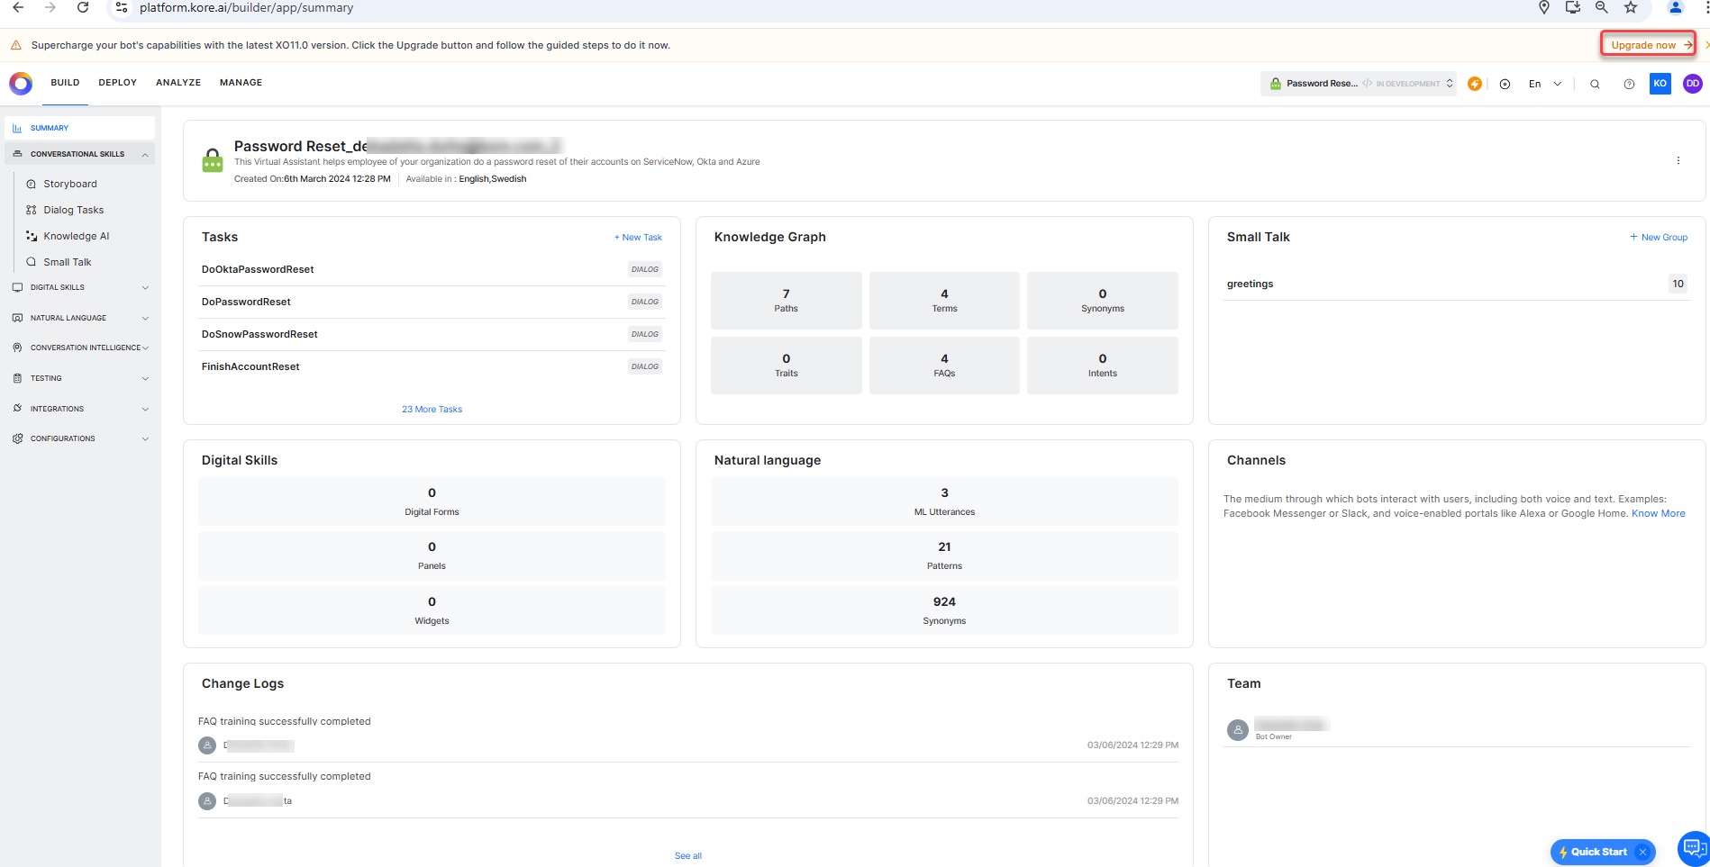Open the FAQs tile in Knowledge Graph
The height and width of the screenshot is (867, 1710).
click(x=944, y=366)
